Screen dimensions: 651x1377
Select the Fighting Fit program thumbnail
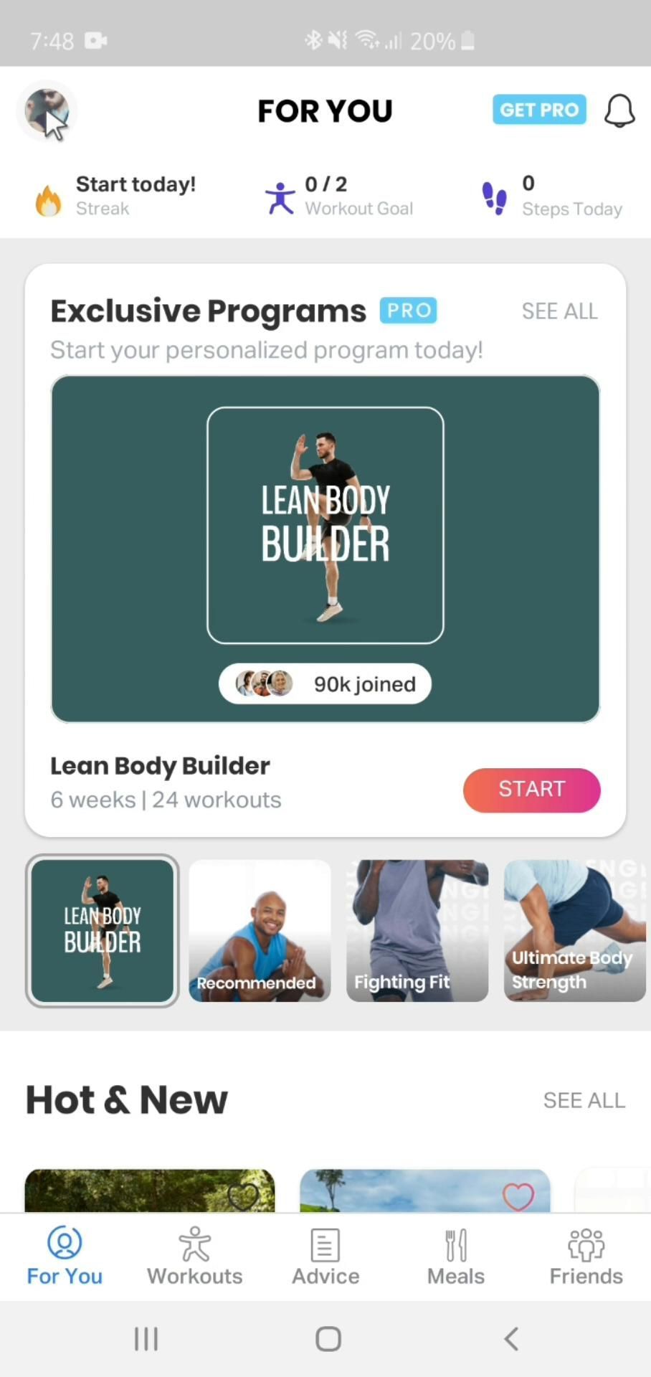point(417,931)
